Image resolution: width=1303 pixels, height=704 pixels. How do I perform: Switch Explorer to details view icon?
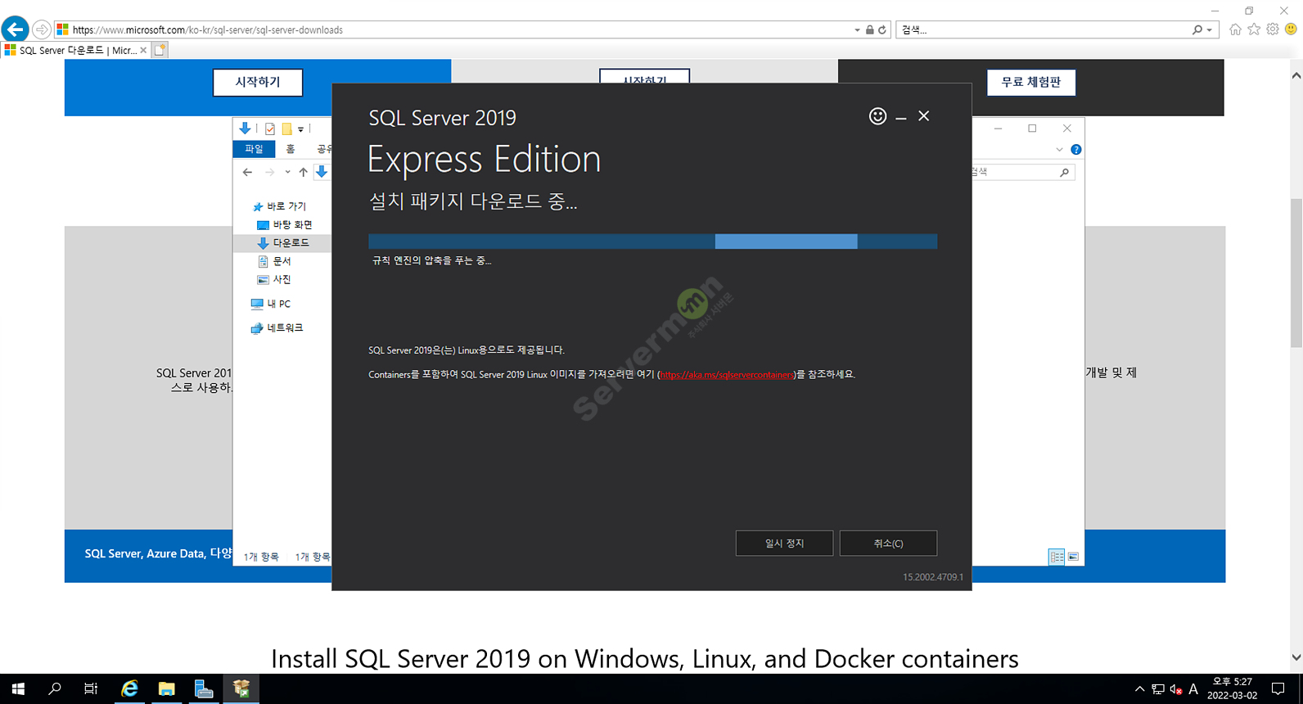tap(1057, 557)
